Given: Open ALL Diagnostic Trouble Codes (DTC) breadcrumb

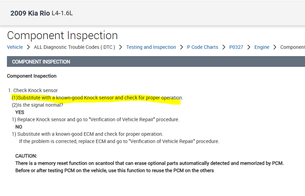Looking at the screenshot, I should 75,47.
